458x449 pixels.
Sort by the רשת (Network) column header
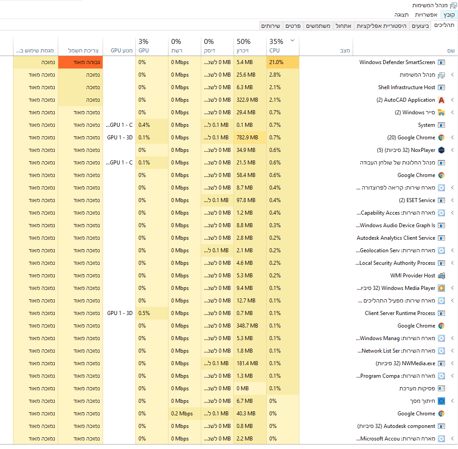pos(184,46)
